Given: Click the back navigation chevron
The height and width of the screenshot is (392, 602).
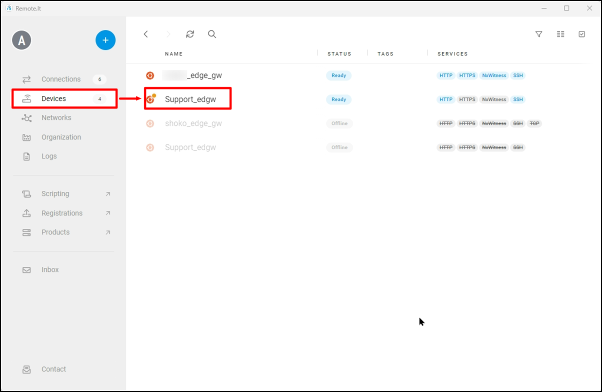Looking at the screenshot, I should click(x=145, y=34).
